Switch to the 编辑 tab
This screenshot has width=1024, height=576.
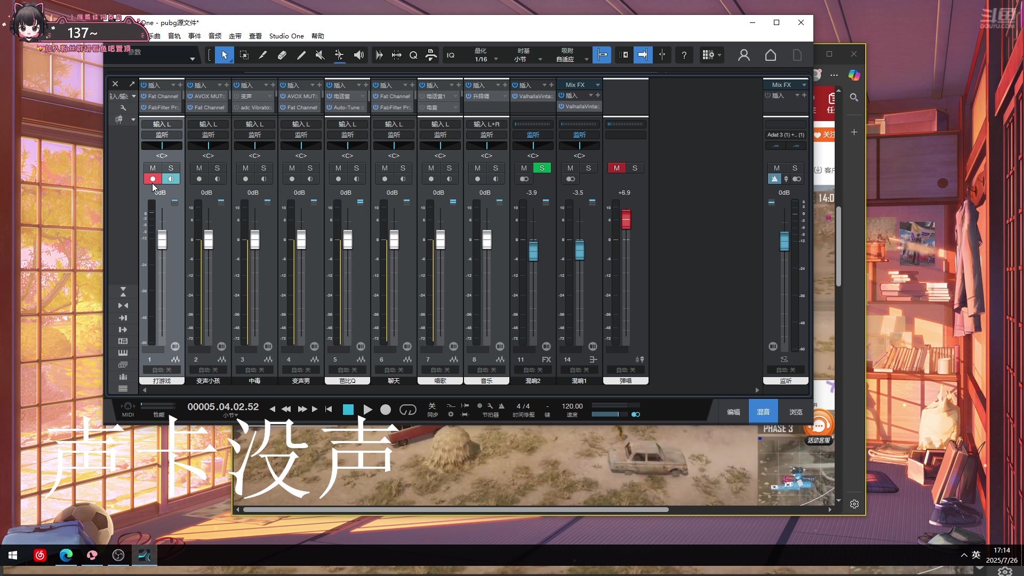click(733, 412)
